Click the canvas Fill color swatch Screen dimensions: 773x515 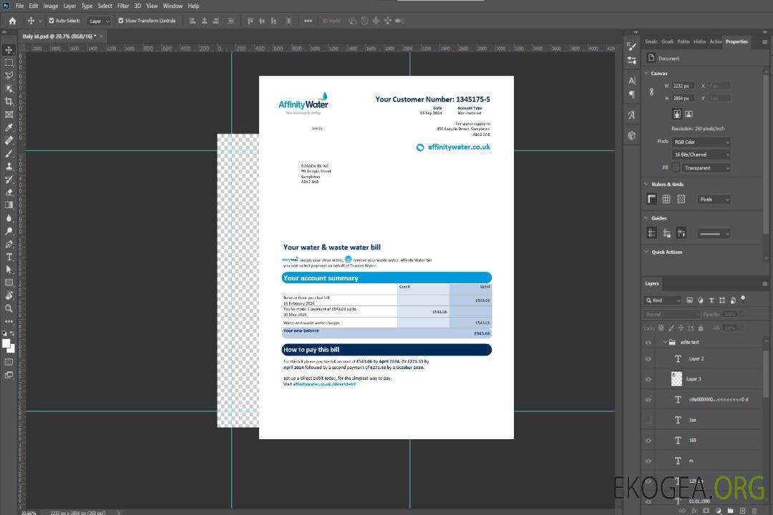coord(676,168)
